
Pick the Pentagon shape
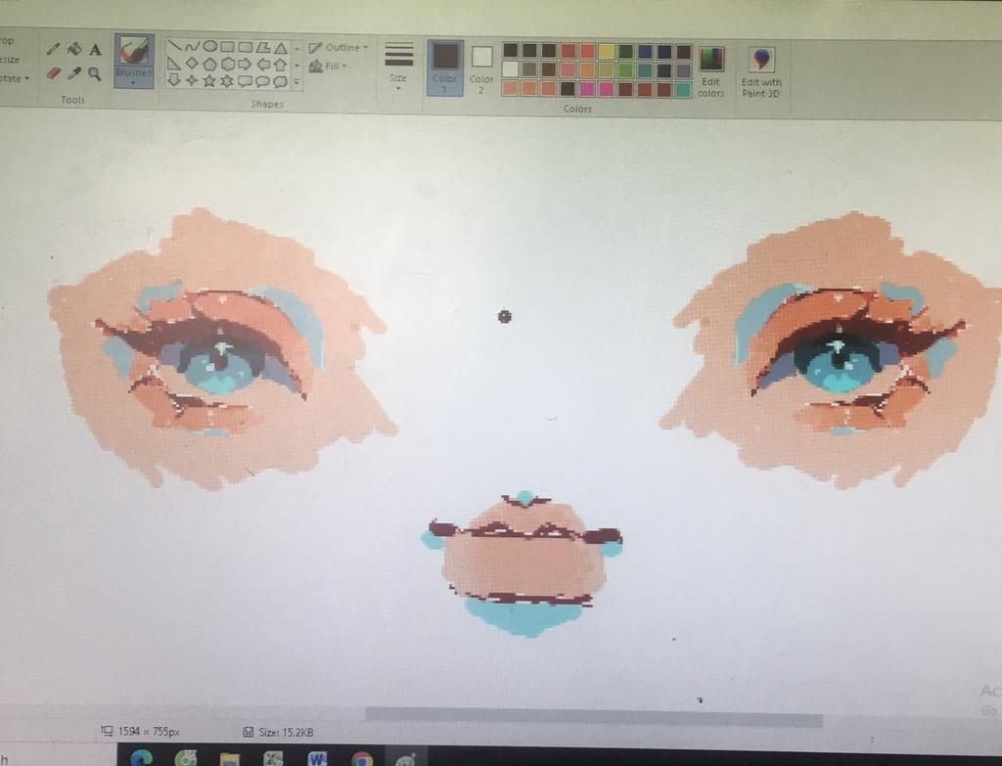click(209, 64)
